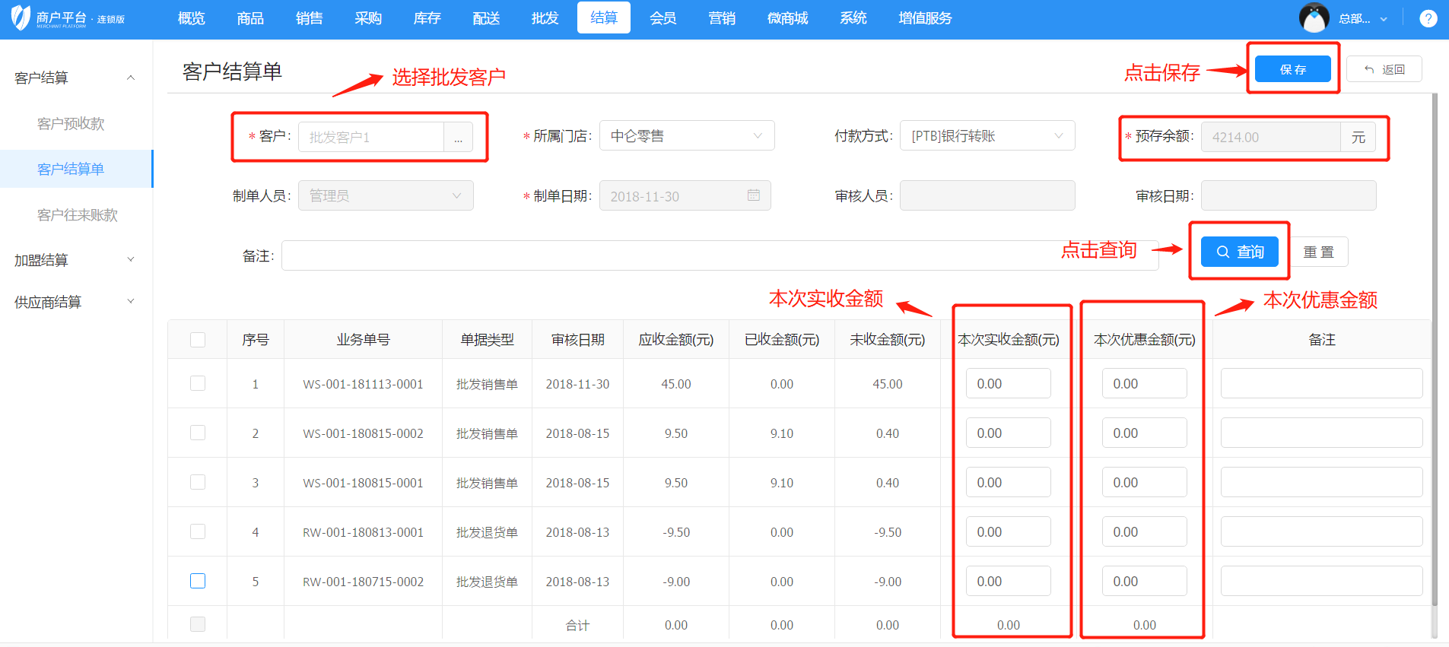Expand the 加盟结算 sidebar section
Image resolution: width=1449 pixels, height=647 pixels.
75,260
